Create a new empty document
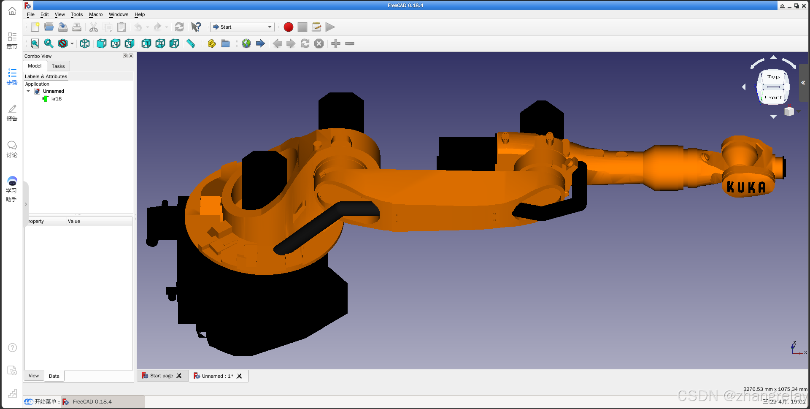This screenshot has height=409, width=810. tap(35, 27)
